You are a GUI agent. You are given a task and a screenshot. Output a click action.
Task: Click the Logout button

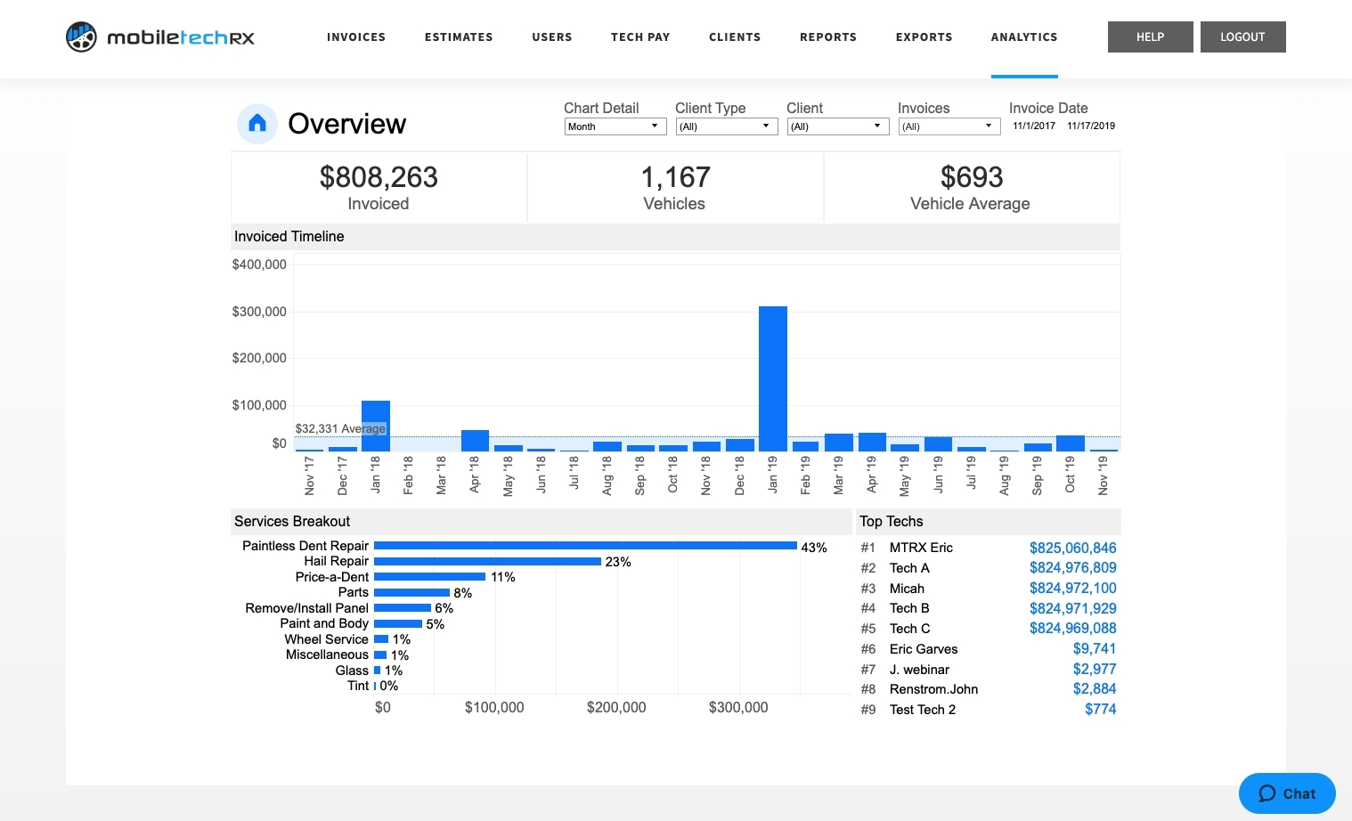1242,37
